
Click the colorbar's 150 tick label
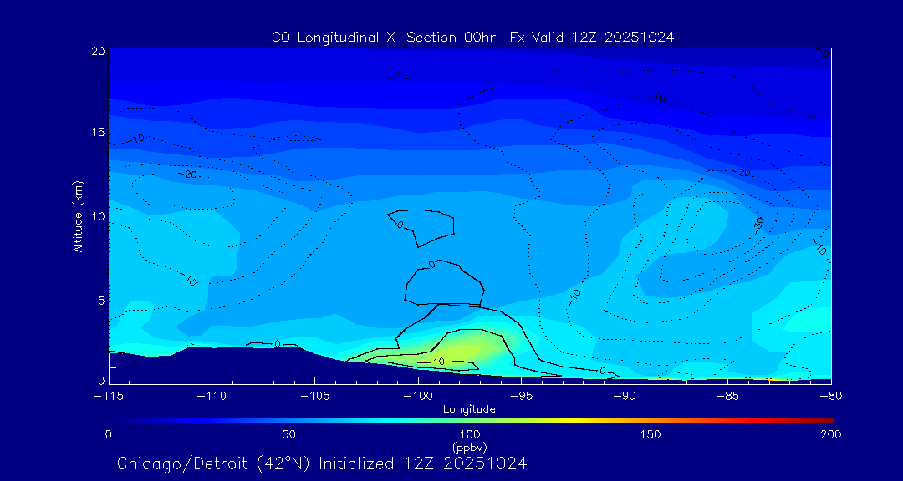pyautogui.click(x=650, y=434)
